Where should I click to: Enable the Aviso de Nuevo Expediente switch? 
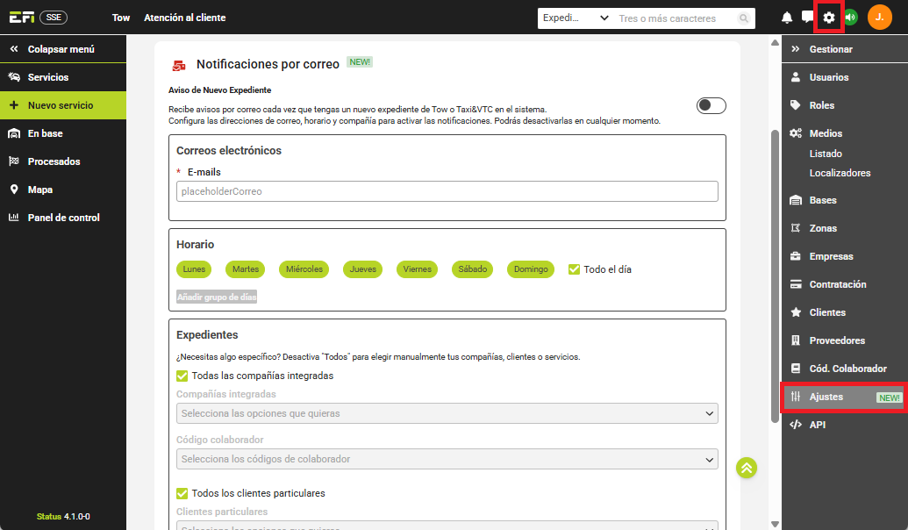[711, 106]
